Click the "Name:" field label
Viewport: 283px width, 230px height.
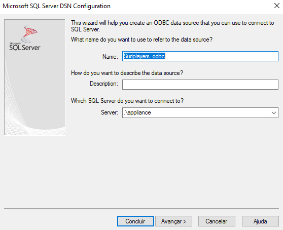110,57
